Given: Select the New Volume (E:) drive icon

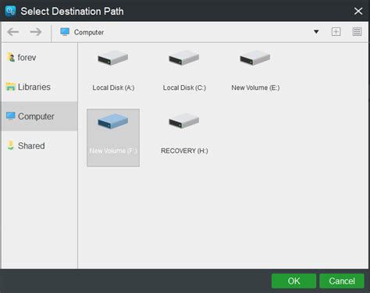Looking at the screenshot, I should click(x=254, y=58).
